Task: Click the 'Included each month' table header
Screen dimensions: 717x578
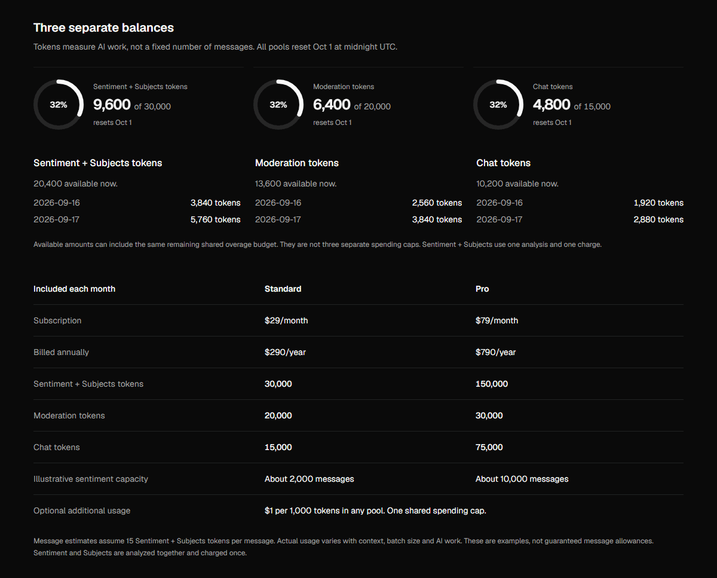Action: click(x=74, y=289)
